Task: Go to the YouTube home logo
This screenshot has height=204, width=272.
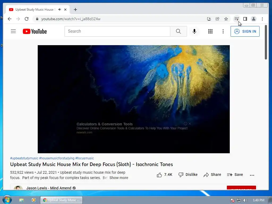Action: [35, 31]
